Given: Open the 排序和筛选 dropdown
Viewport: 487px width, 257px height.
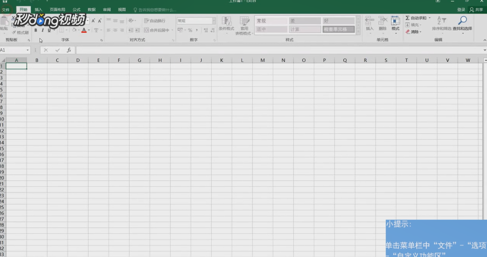Looking at the screenshot, I should [x=442, y=25].
